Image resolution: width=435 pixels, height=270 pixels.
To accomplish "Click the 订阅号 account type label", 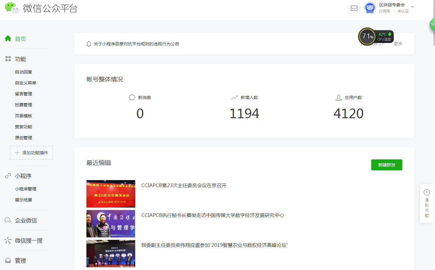I will click(x=385, y=11).
